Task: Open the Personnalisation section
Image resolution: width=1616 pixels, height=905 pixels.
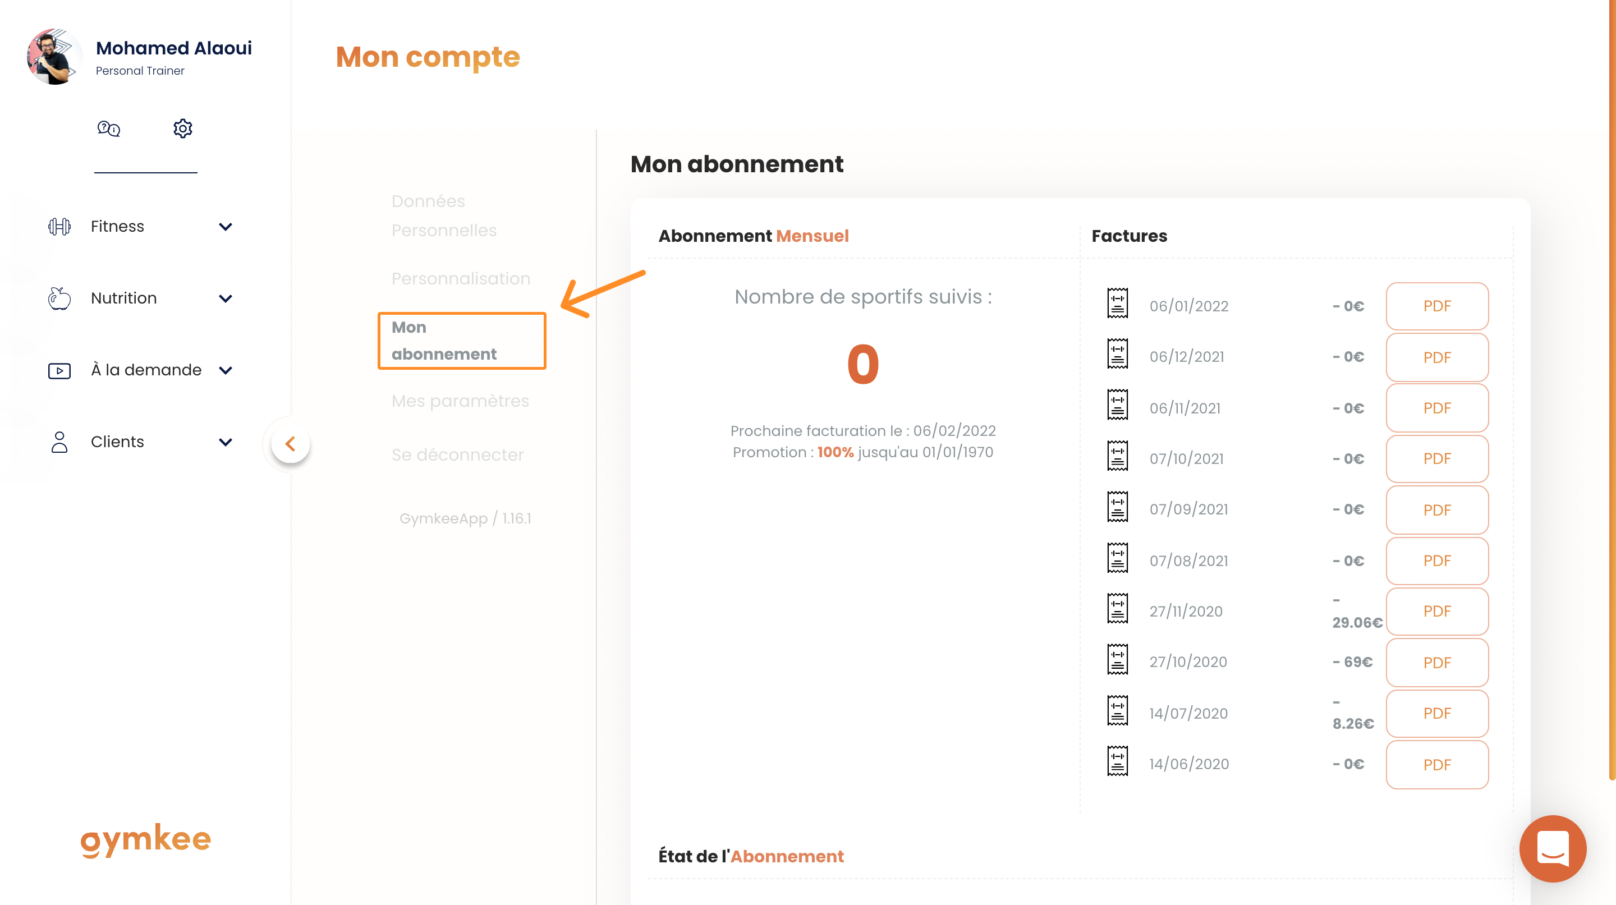Action: click(461, 278)
